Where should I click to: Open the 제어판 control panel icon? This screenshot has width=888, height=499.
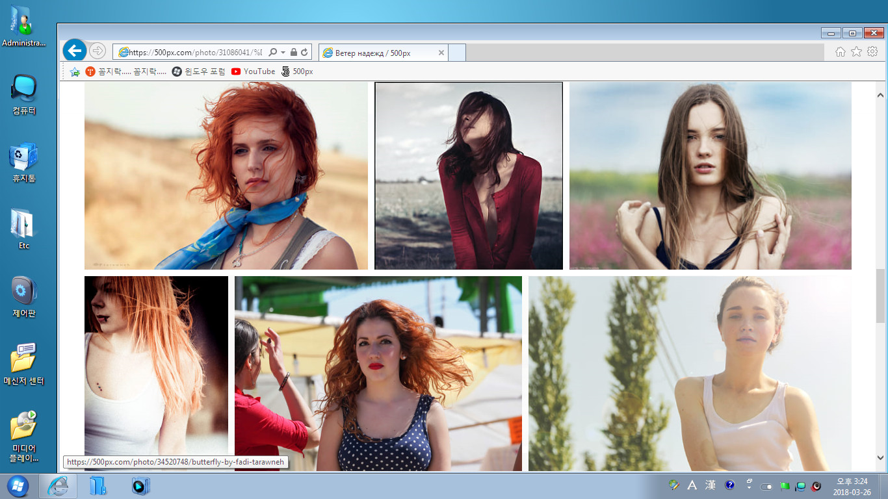coord(24,298)
